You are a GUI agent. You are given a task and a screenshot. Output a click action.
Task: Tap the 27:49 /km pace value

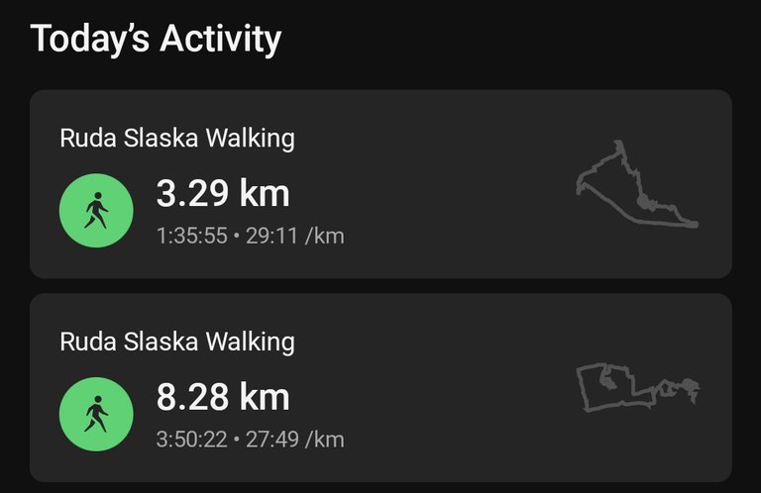295,440
